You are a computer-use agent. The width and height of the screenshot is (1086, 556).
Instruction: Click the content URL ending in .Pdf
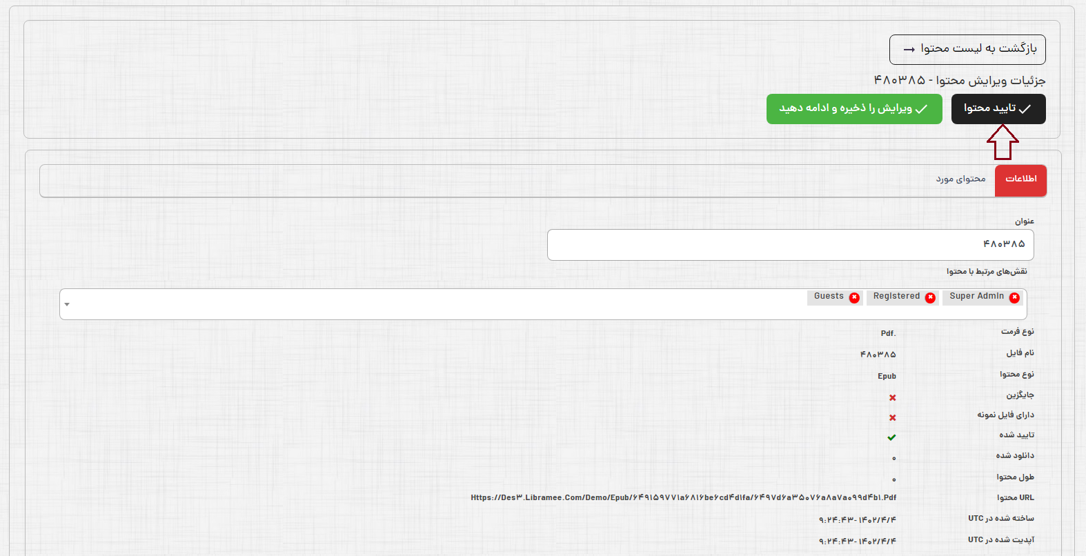click(x=683, y=497)
